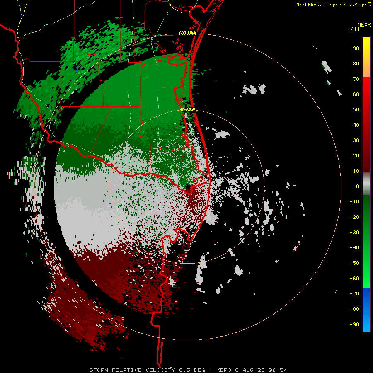Click the Storm Relative Velocity caption text

pyautogui.click(x=188, y=370)
